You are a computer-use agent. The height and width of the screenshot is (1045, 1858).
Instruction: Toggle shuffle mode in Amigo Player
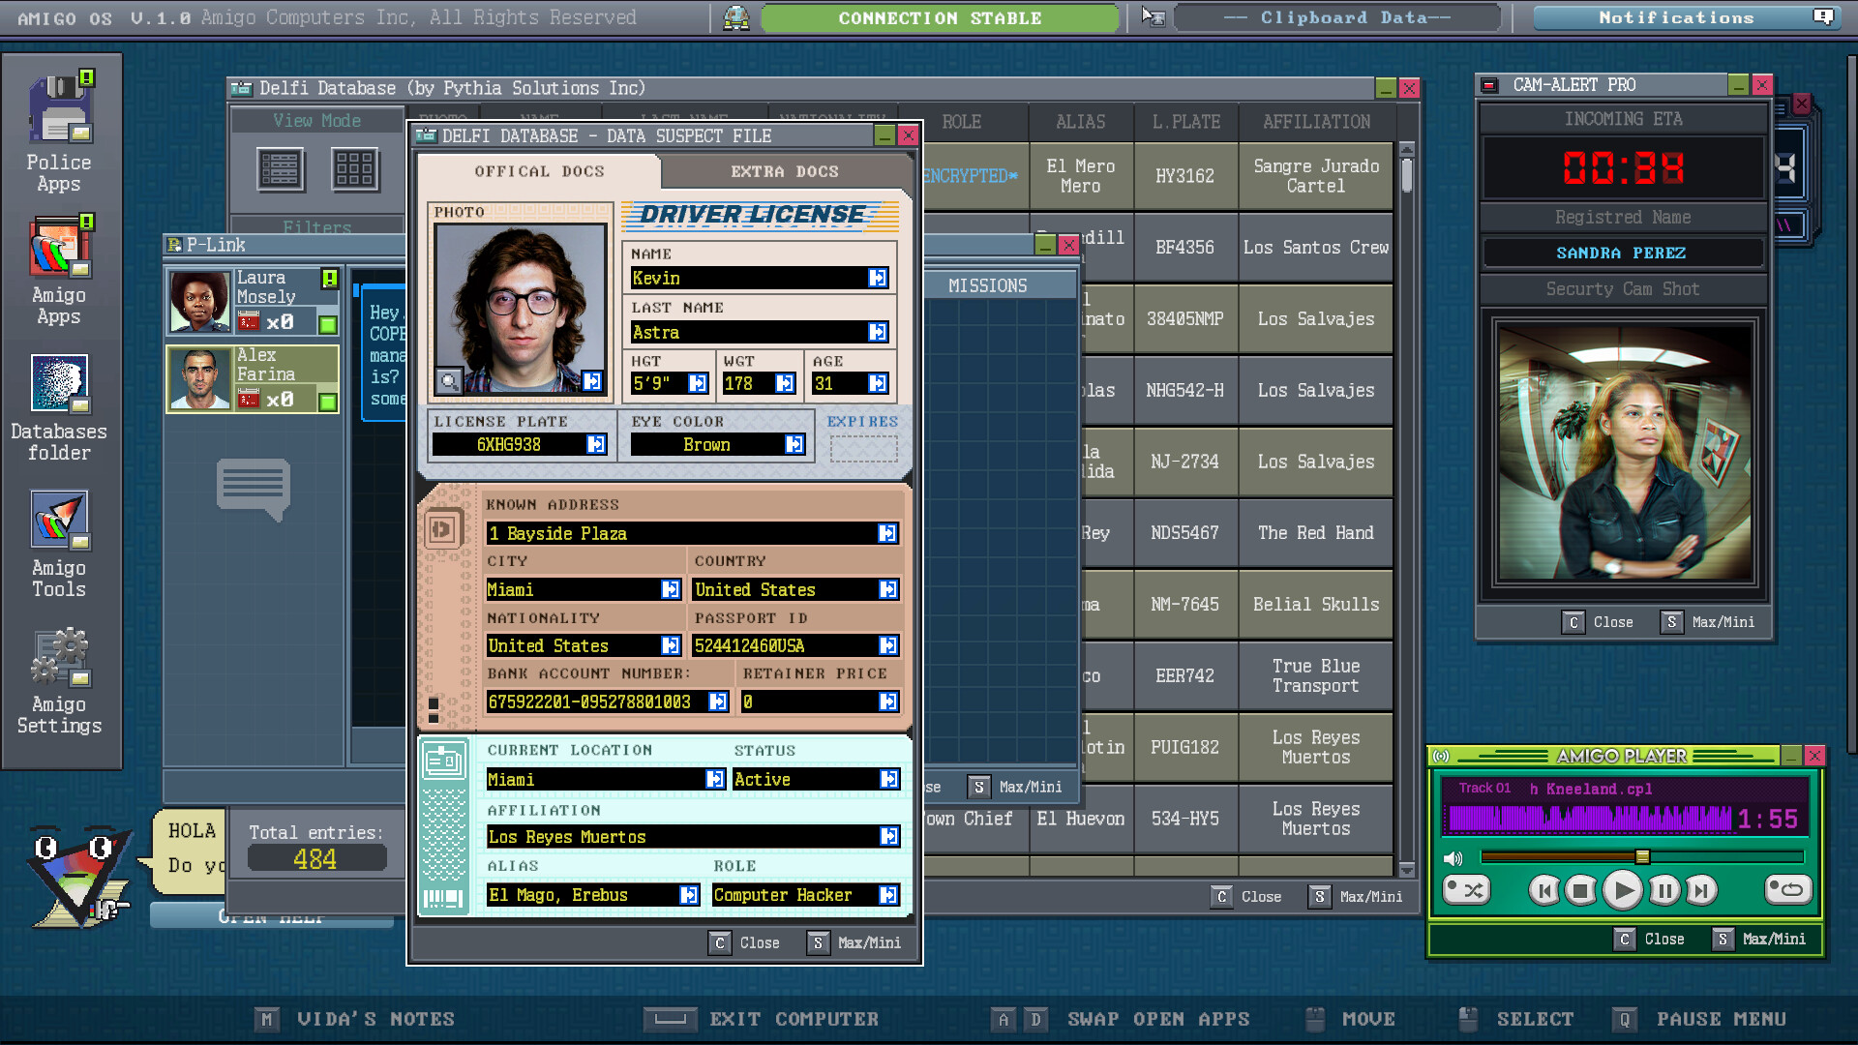coord(1467,890)
